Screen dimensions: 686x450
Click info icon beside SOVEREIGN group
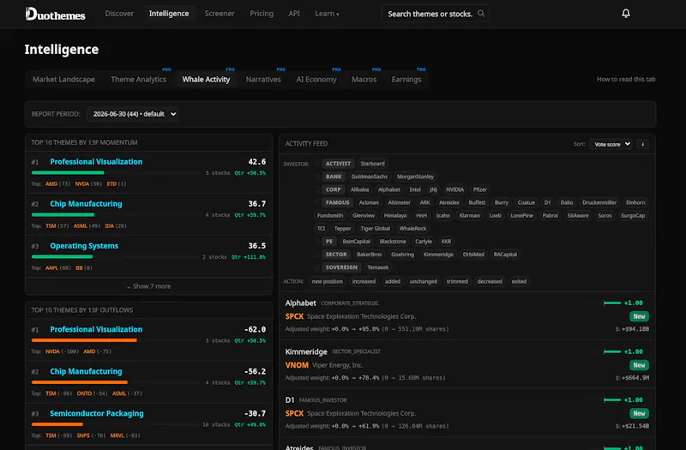tap(317, 267)
